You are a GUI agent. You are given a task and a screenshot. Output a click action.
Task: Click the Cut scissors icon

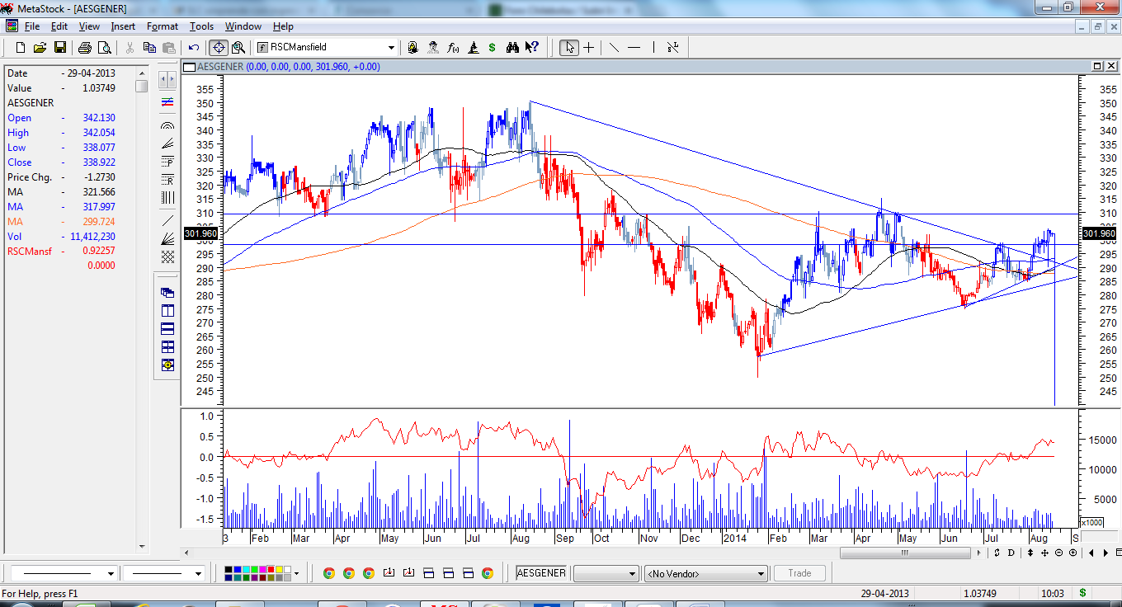[x=130, y=47]
